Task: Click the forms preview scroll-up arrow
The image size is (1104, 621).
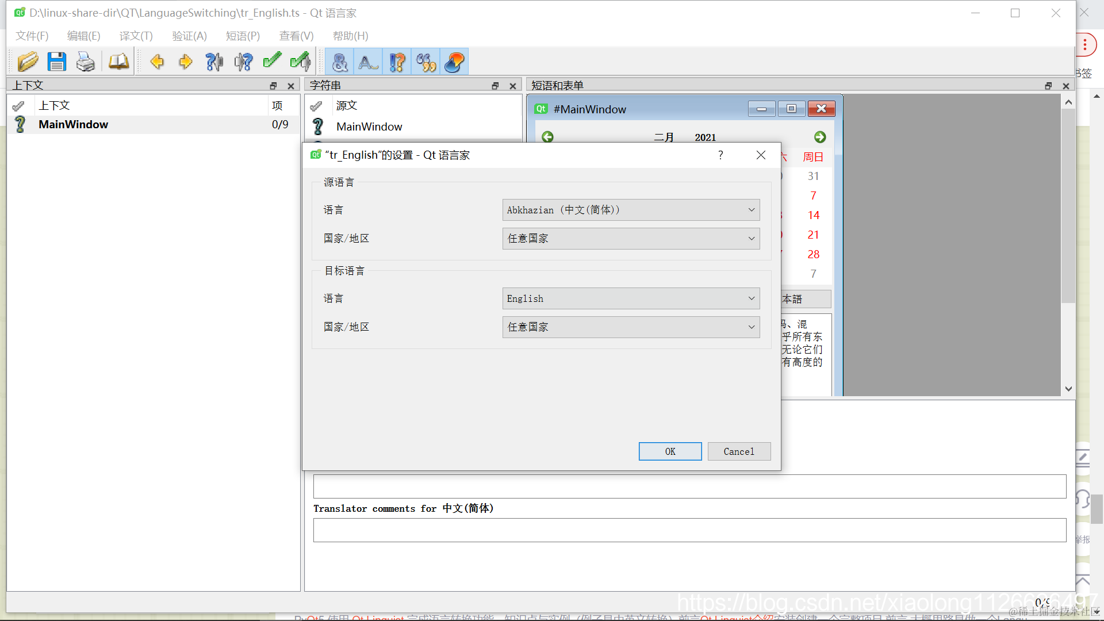Action: (1068, 102)
